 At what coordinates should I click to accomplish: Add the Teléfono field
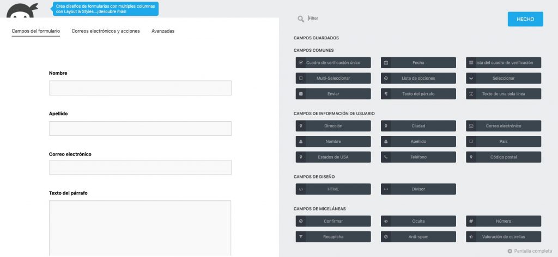click(x=418, y=157)
